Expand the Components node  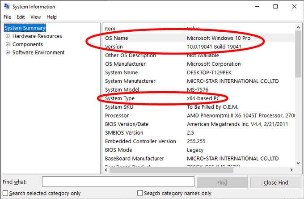(x=8, y=44)
